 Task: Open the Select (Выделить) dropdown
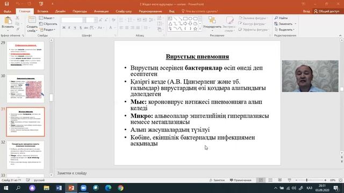tap(284, 29)
